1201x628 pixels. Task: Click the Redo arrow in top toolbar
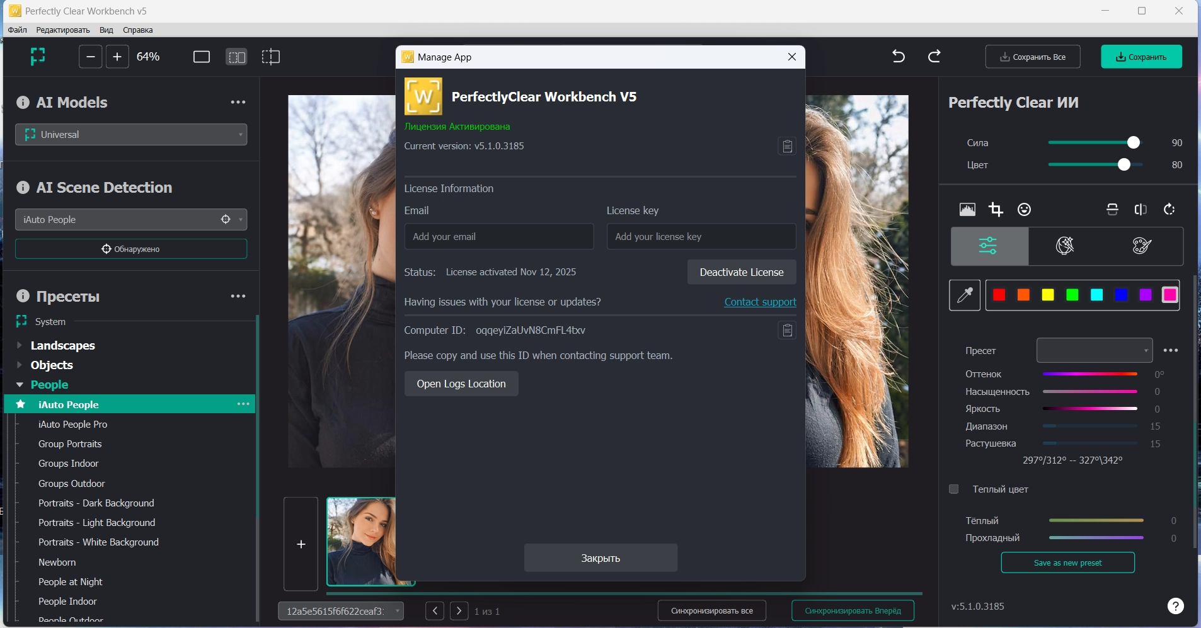coord(934,57)
